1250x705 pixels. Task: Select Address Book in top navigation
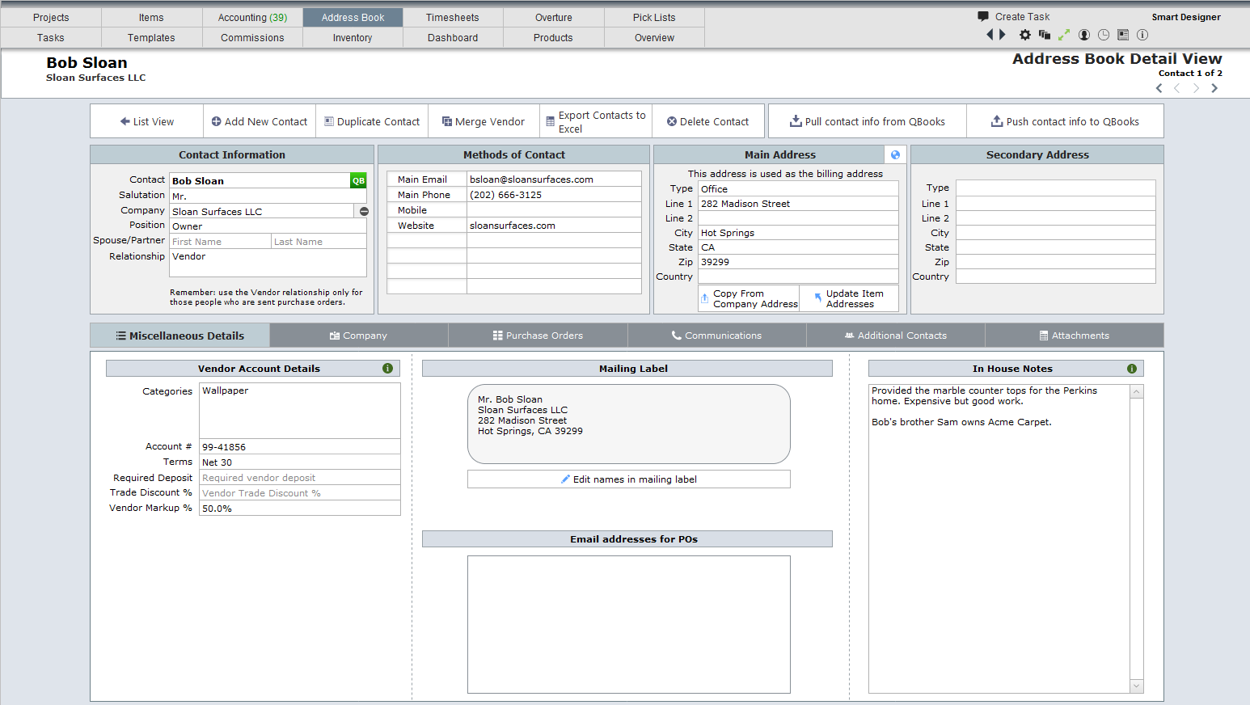point(353,17)
